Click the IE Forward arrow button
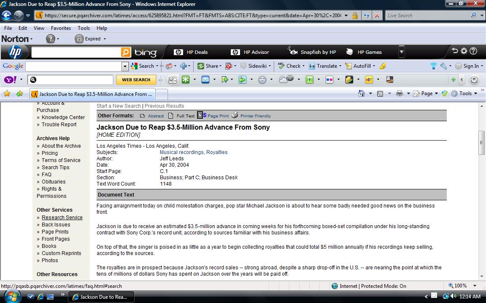The image size is (486, 303). pos(19,15)
